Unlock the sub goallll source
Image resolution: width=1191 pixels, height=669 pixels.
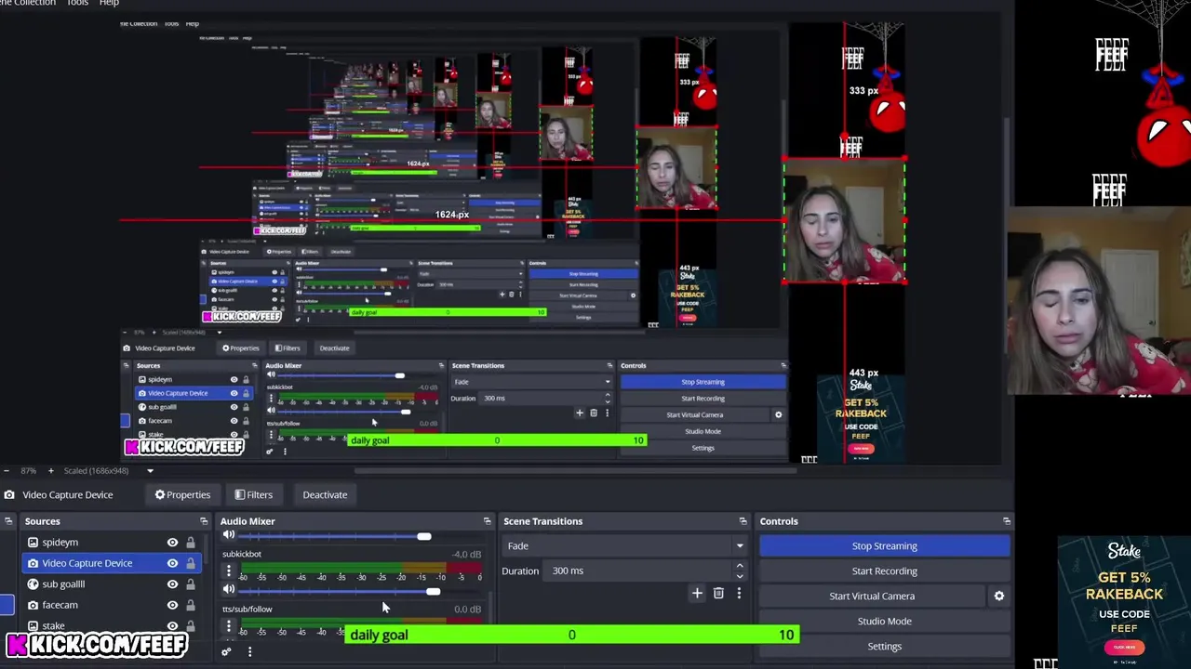[191, 584]
